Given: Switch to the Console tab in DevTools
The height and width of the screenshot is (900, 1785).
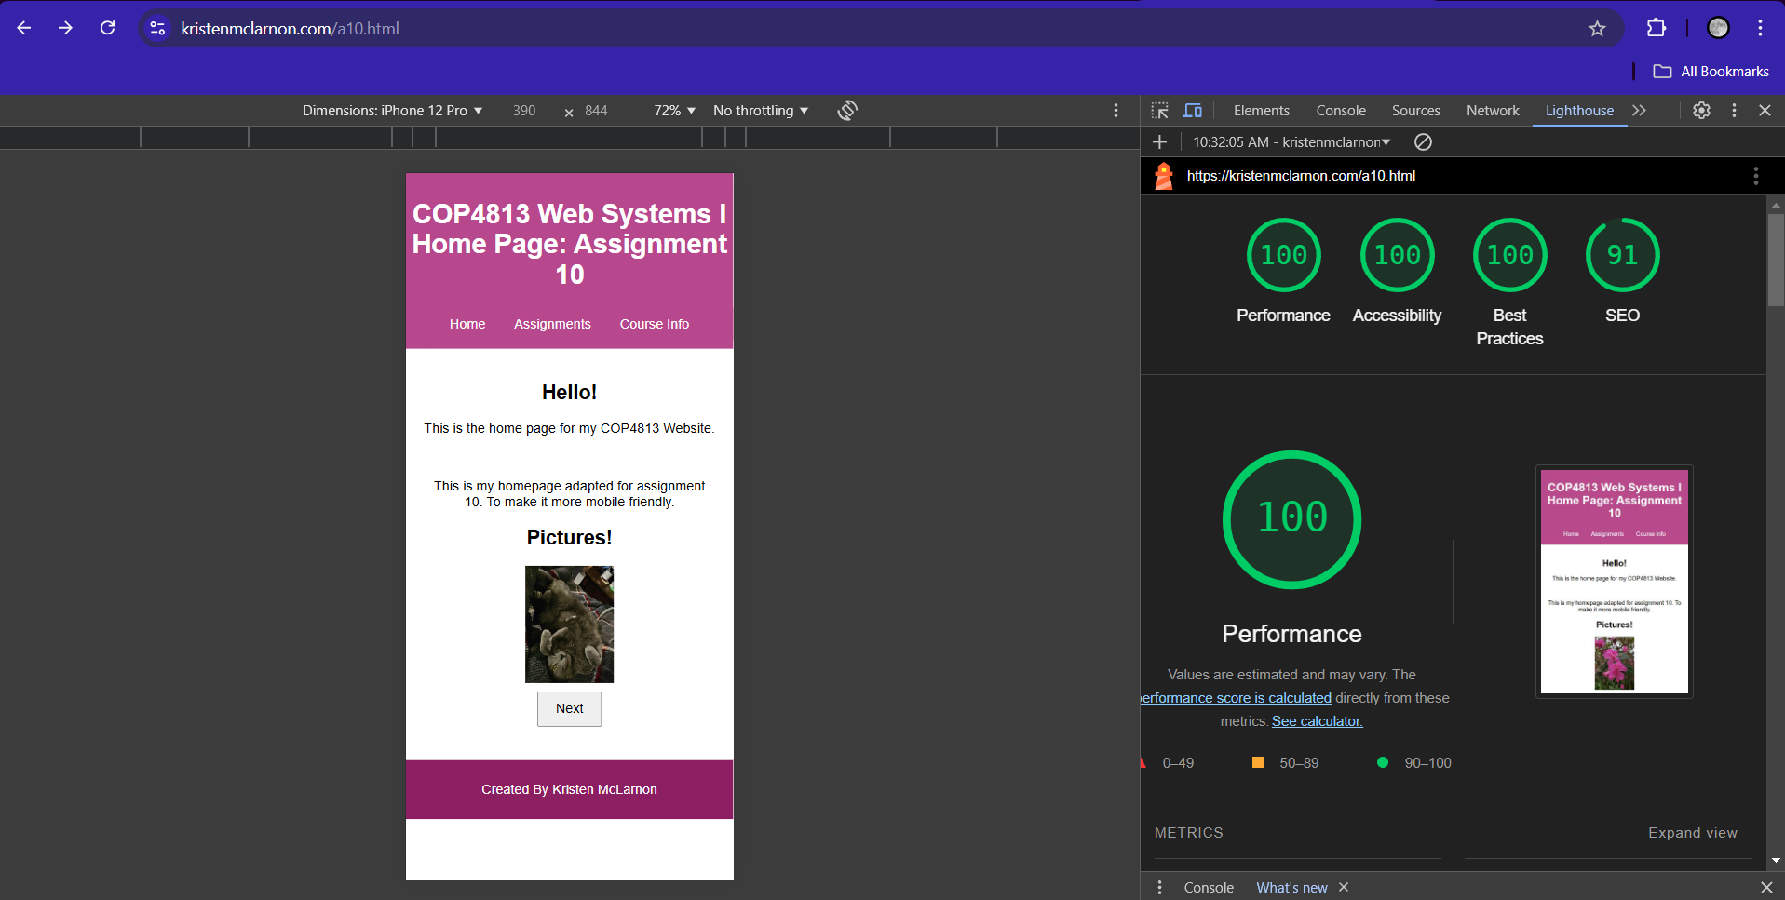Looking at the screenshot, I should [x=1341, y=111].
